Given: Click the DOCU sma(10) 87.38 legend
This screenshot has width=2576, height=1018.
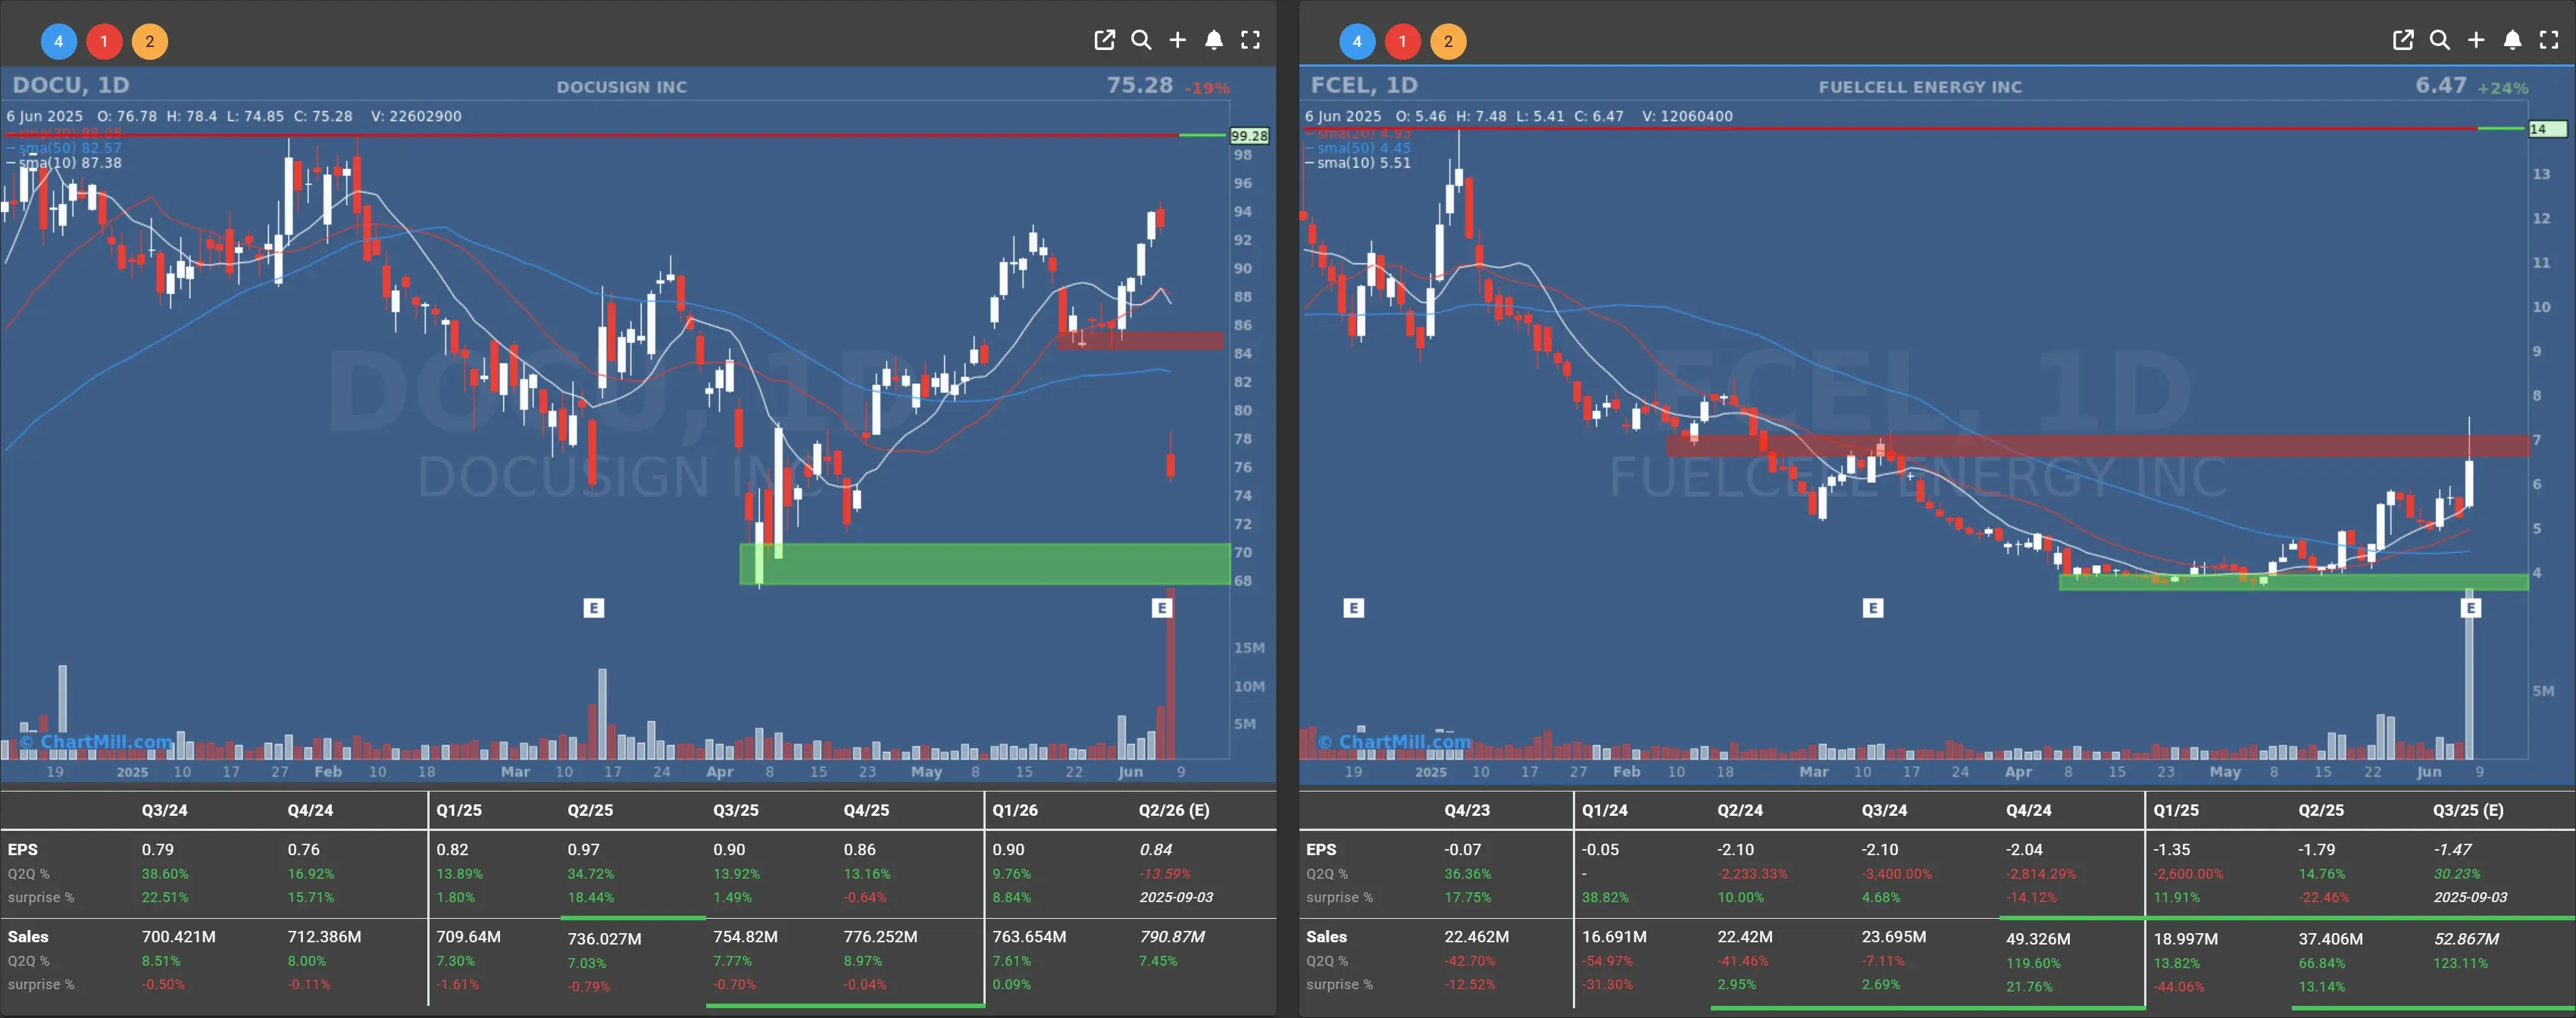Looking at the screenshot, I should (x=65, y=163).
